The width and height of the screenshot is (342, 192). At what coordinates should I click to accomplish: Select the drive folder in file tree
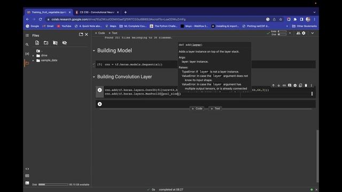coord(44,55)
